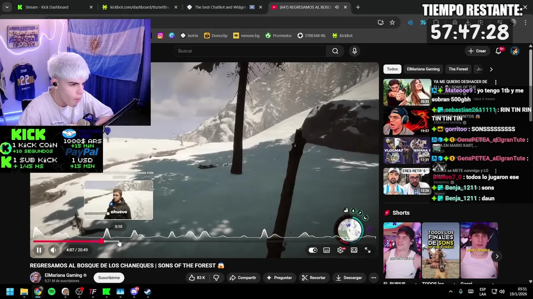The image size is (533, 299).
Task: Open the HAPPY WHEELS short thumbnail
Action: 479,250
